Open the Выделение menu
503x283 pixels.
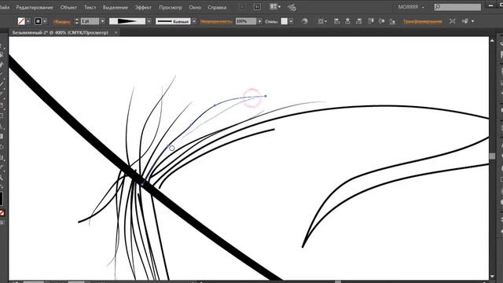tap(116, 7)
